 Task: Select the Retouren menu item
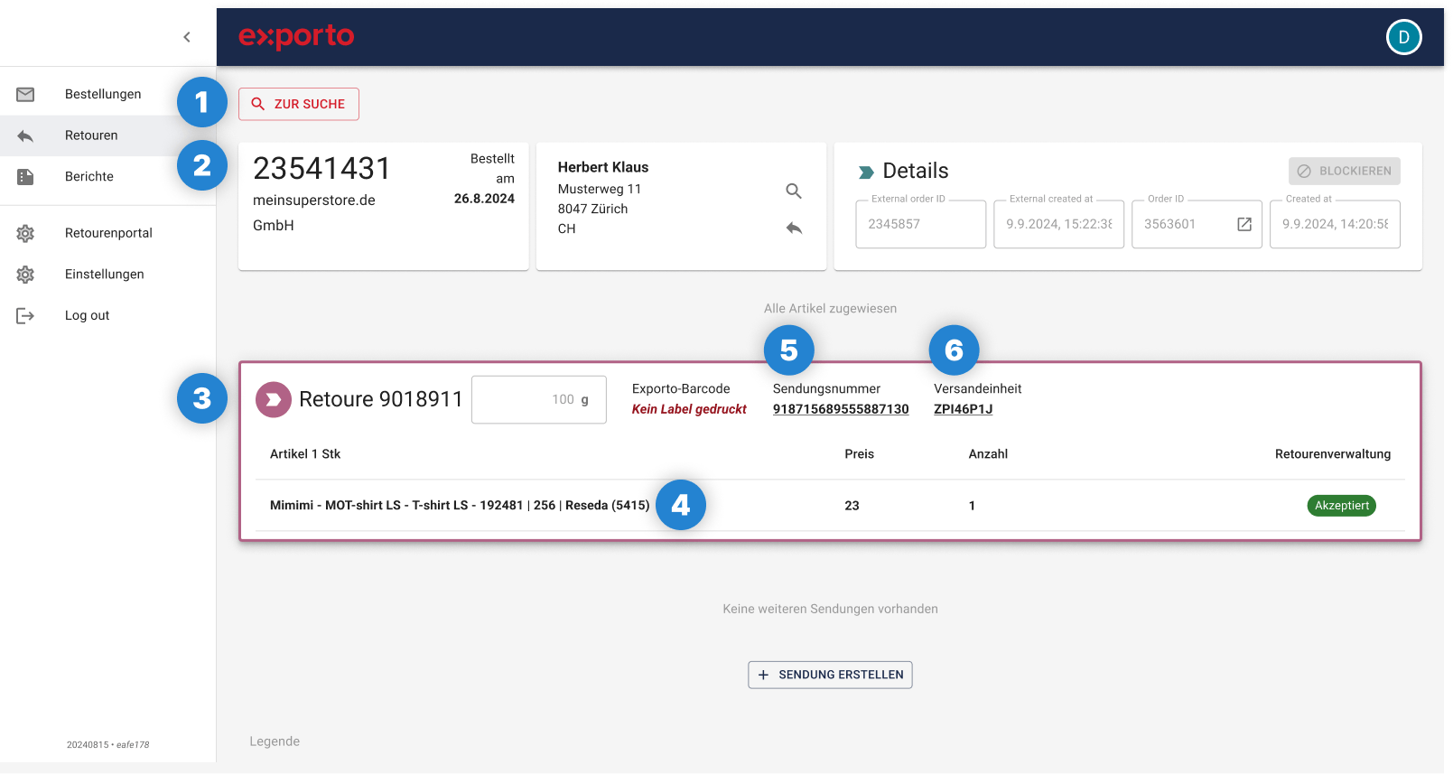[x=107, y=135]
